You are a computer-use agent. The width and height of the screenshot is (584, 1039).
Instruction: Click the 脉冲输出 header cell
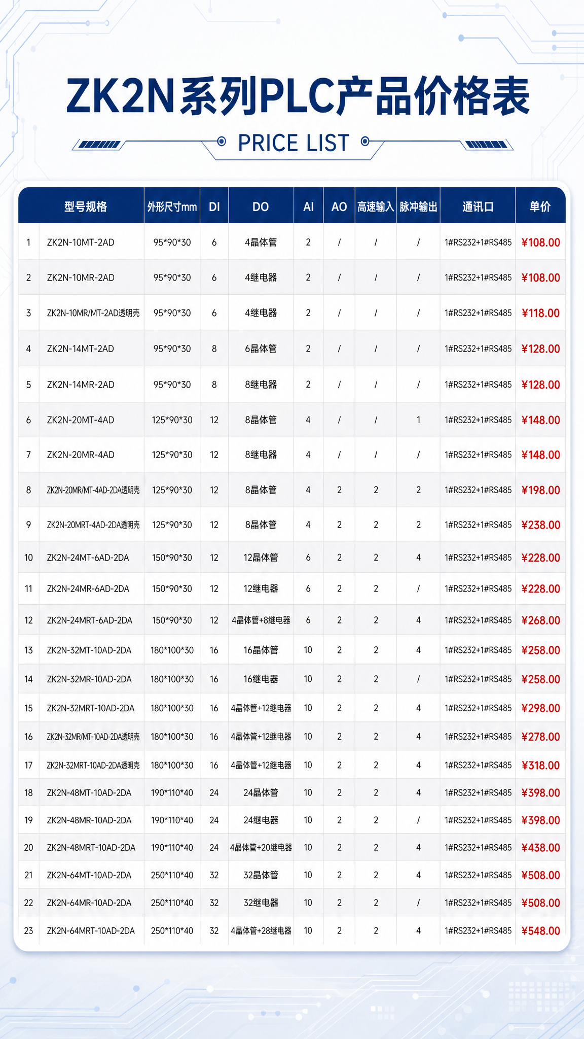(x=418, y=206)
